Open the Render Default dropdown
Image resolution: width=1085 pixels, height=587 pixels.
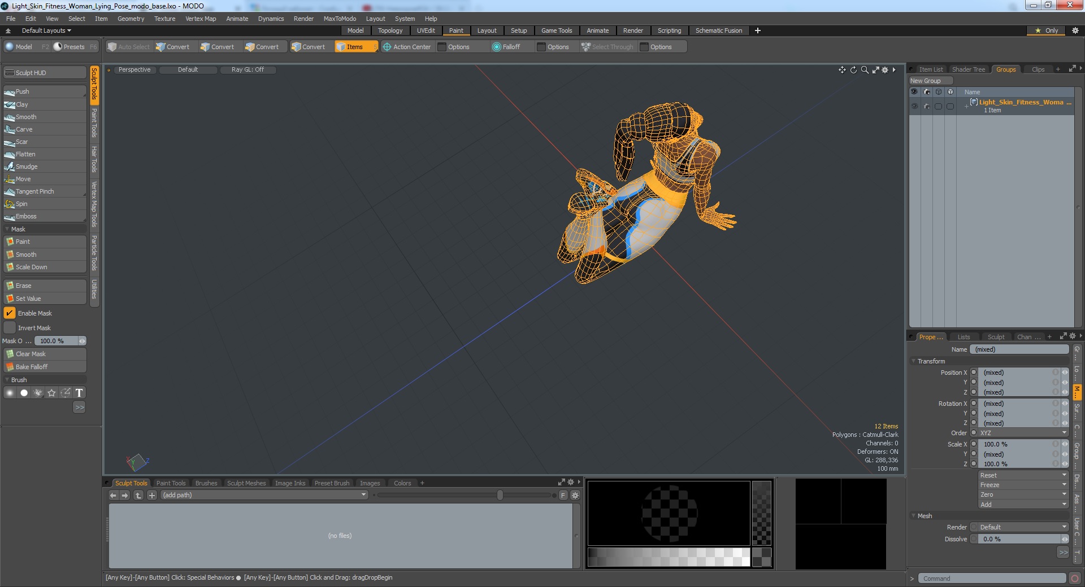click(1023, 527)
